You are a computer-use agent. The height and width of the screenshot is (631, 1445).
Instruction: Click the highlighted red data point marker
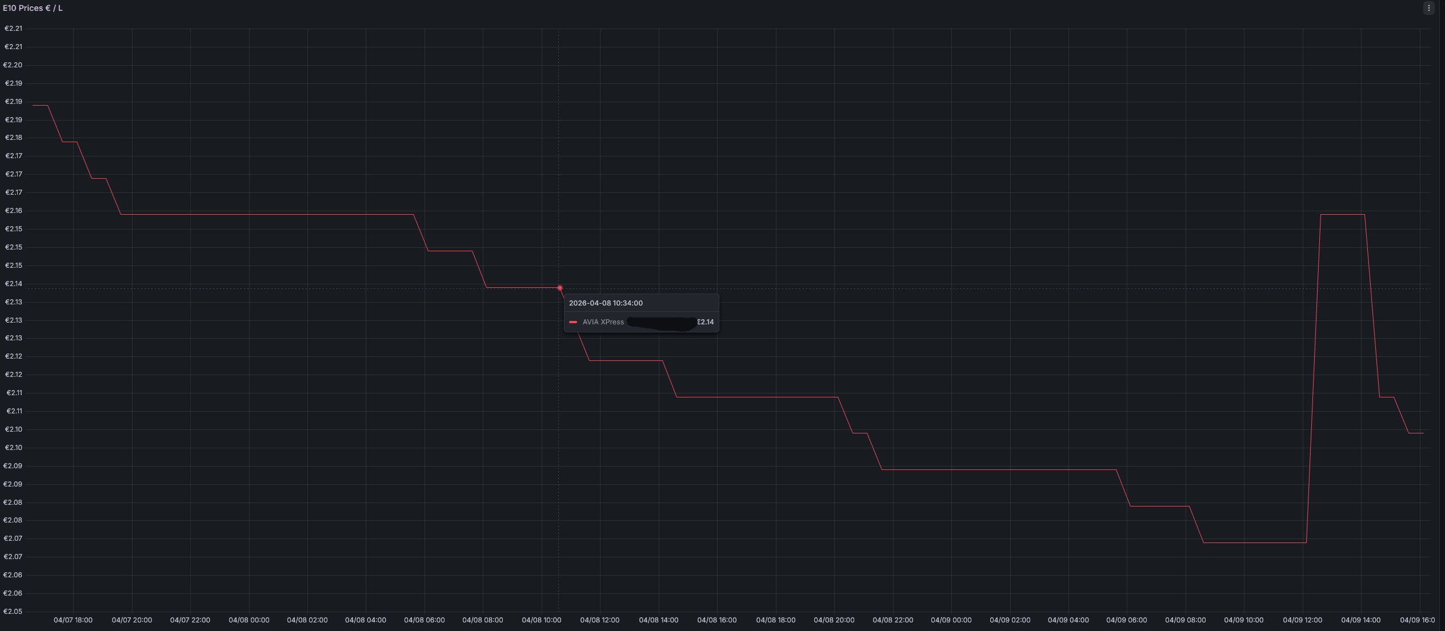[559, 288]
